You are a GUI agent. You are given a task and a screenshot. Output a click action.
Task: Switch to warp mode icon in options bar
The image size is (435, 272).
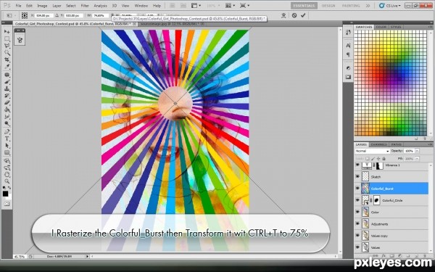pyautogui.click(x=283, y=15)
